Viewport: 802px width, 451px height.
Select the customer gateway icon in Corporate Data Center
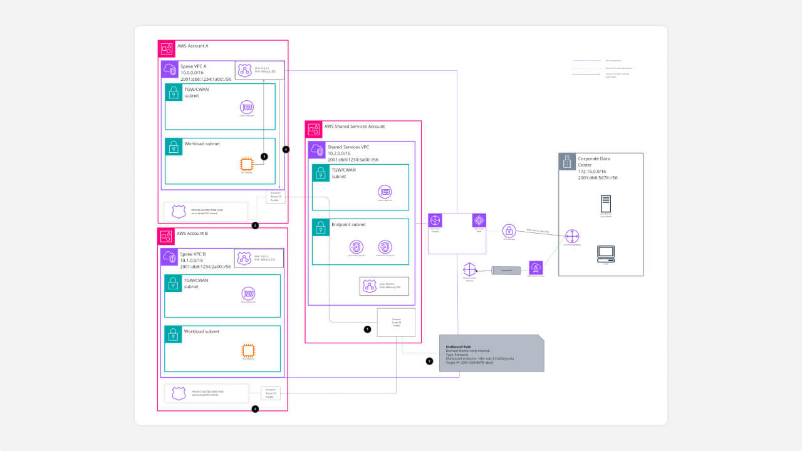(572, 237)
